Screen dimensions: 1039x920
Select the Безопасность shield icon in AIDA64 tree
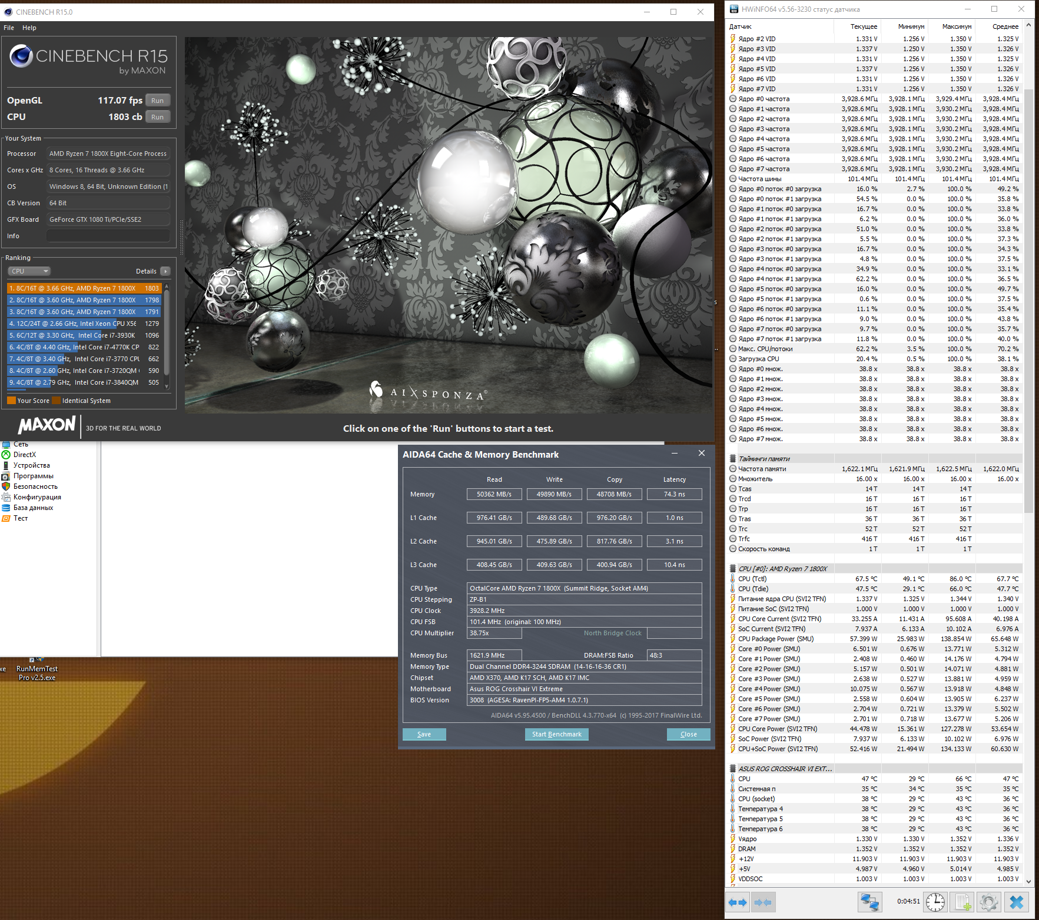click(x=6, y=486)
